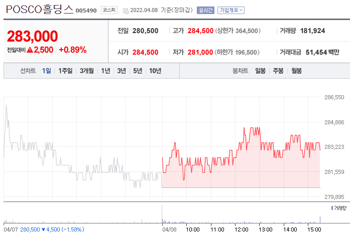
Task: Click the 하한가 196,500 text
Action: click(x=237, y=52)
